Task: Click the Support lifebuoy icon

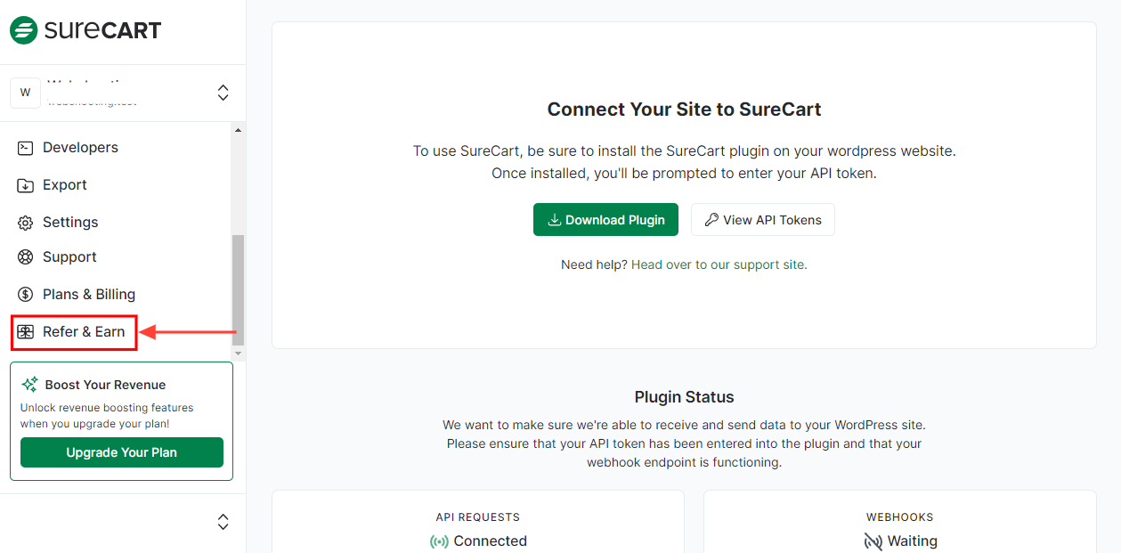Action: 26,257
